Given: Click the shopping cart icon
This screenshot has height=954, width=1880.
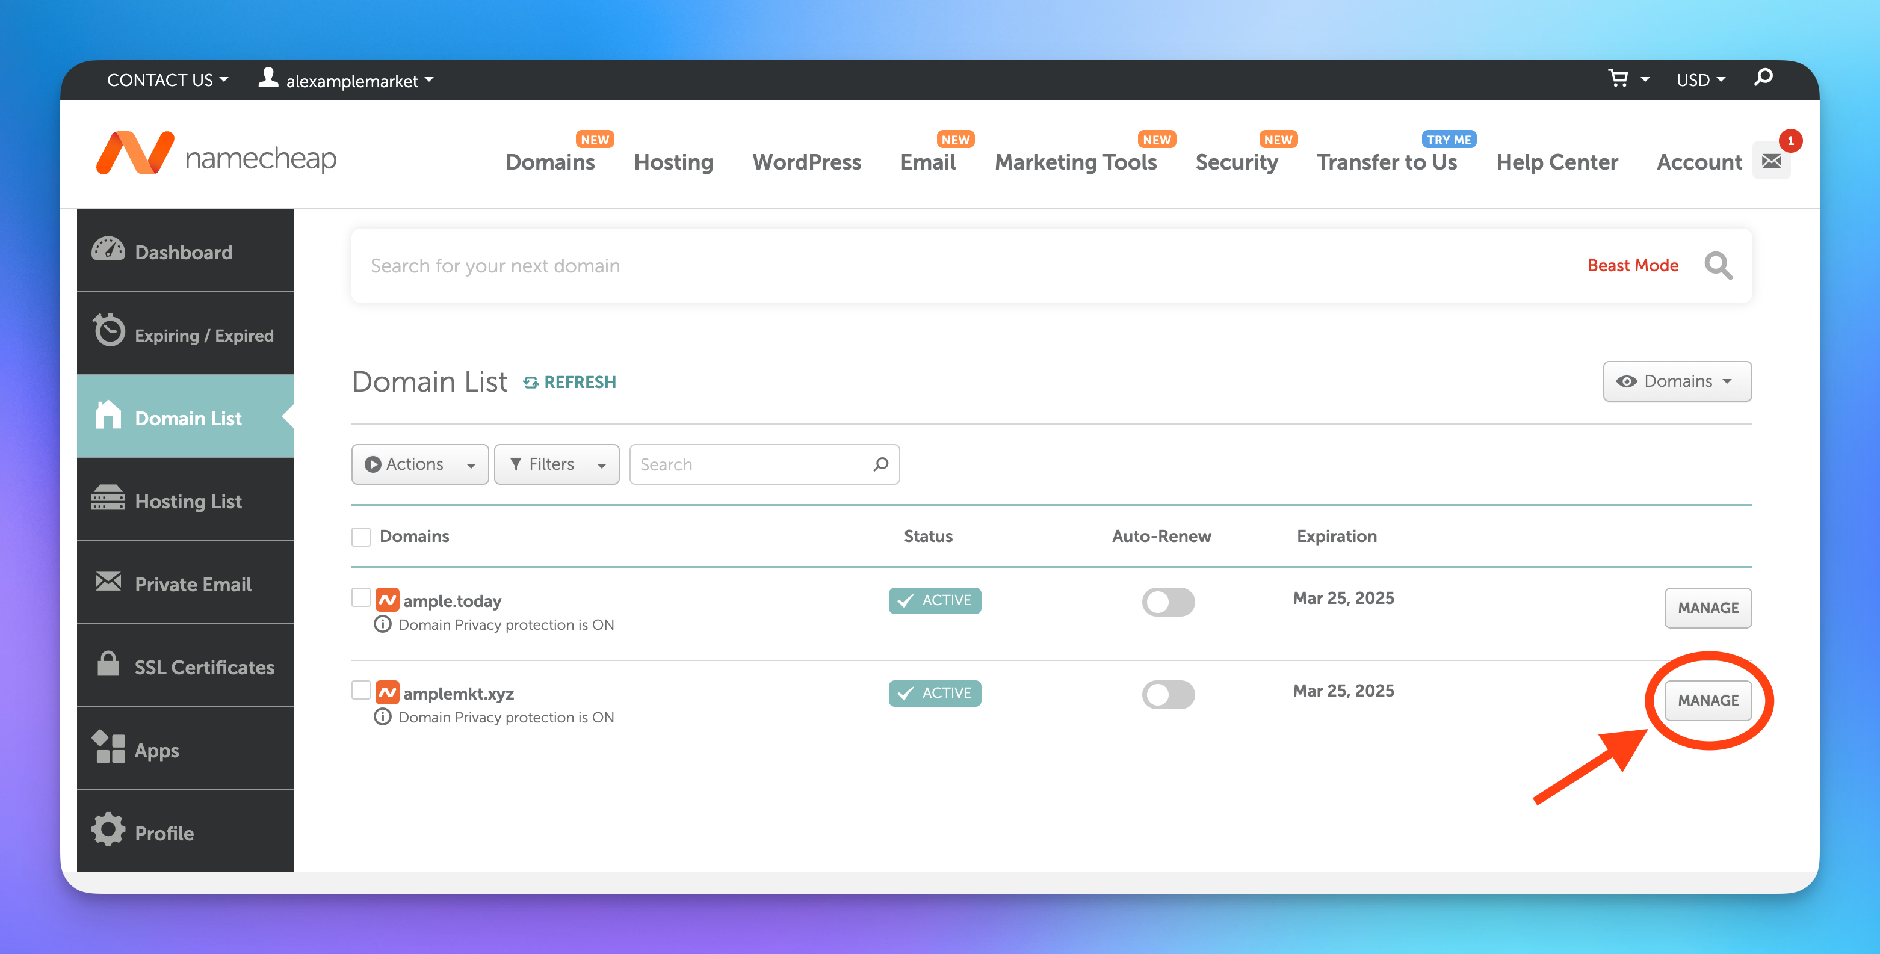Looking at the screenshot, I should (1618, 78).
